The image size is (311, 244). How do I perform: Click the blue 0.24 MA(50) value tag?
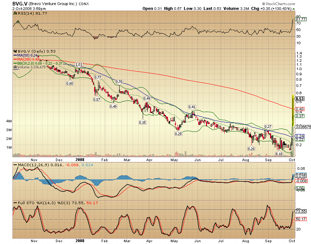(300, 136)
